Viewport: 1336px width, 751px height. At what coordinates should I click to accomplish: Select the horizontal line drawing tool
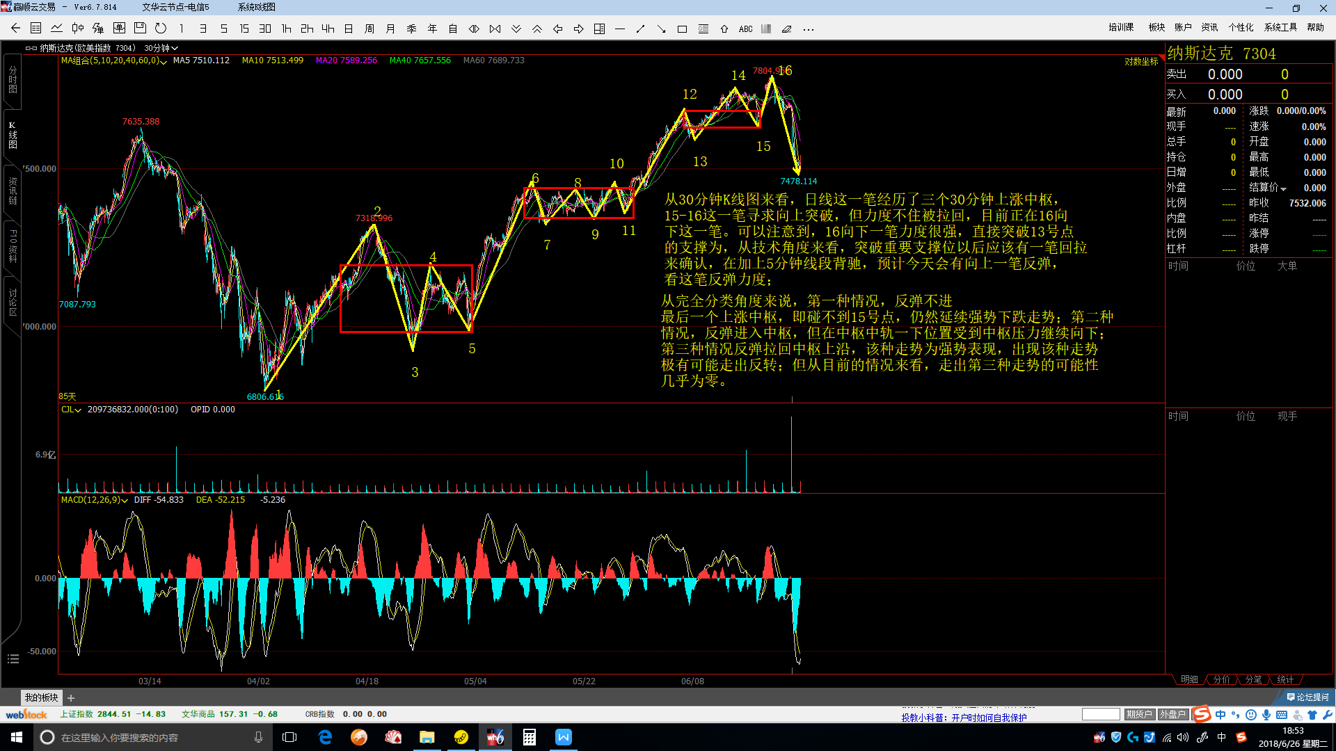620,29
